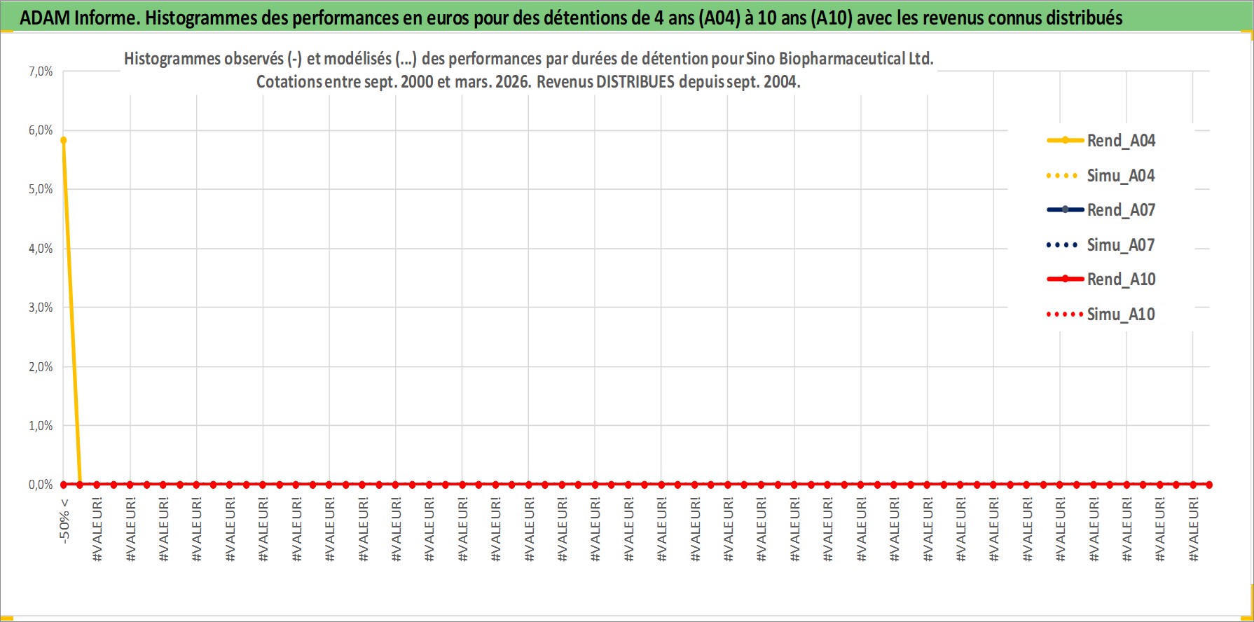The width and height of the screenshot is (1254, 622).
Task: Click the 0,0% y-axis label
Action: click(x=41, y=485)
